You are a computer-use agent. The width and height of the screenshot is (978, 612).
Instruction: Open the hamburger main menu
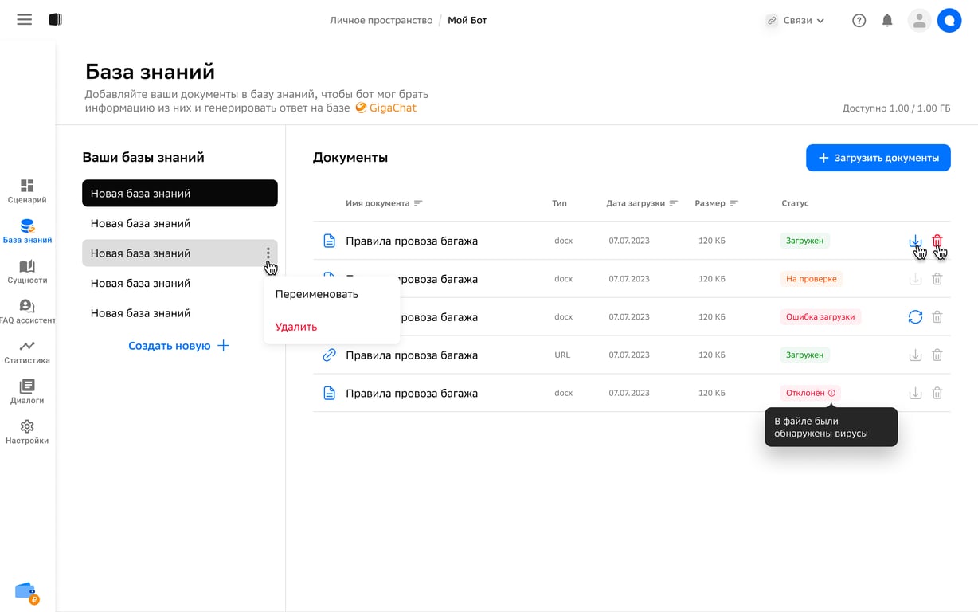25,20
